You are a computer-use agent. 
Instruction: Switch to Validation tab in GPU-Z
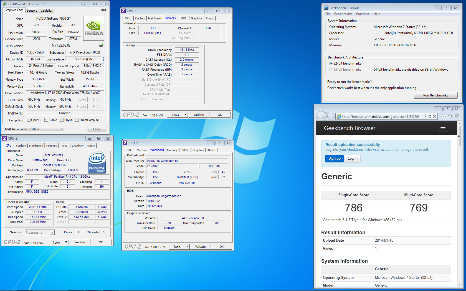click(x=47, y=11)
